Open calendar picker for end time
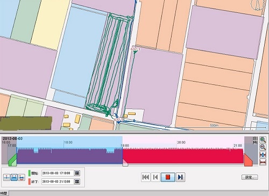The height and width of the screenshot is (196, 269). [x=77, y=182]
